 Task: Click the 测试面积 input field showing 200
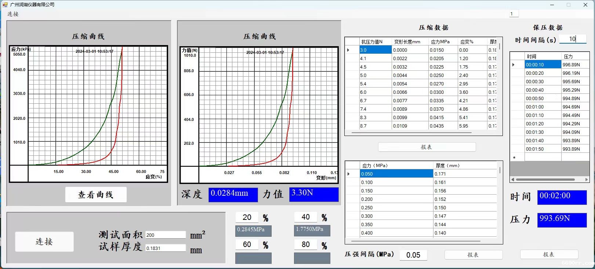165,235
